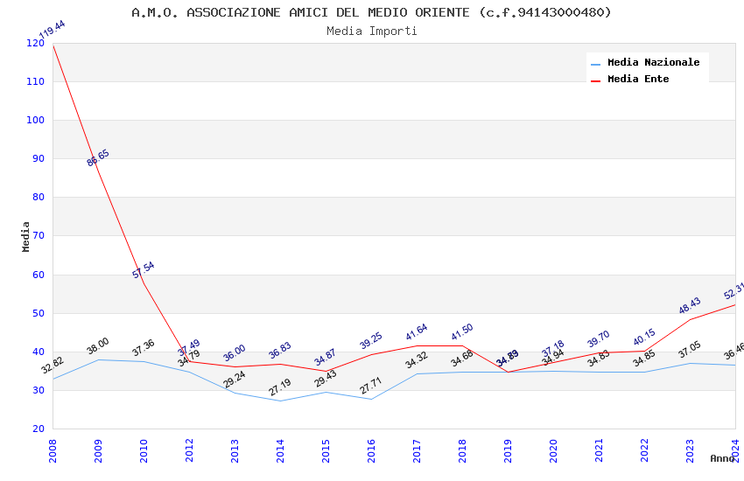Click the chart title with A.M.O. ASSOCIAZIONE

371,12
